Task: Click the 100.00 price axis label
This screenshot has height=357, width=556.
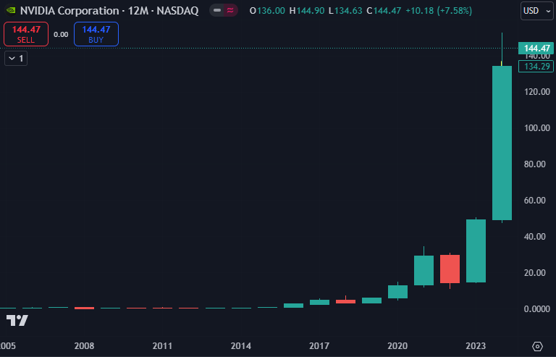Action: tap(537, 128)
